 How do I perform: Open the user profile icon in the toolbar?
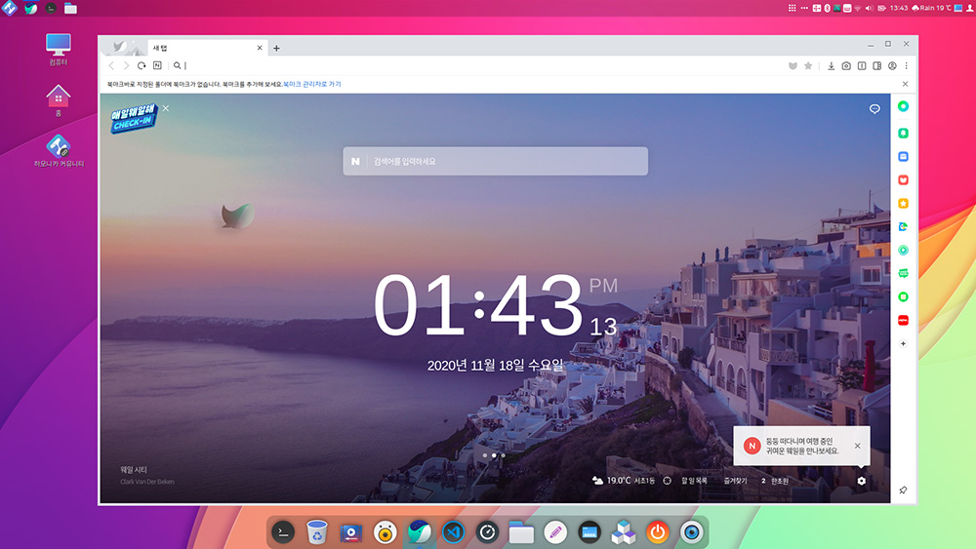pos(893,66)
